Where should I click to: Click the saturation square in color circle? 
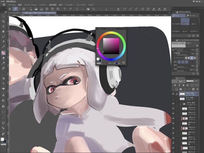pyautogui.click(x=111, y=46)
